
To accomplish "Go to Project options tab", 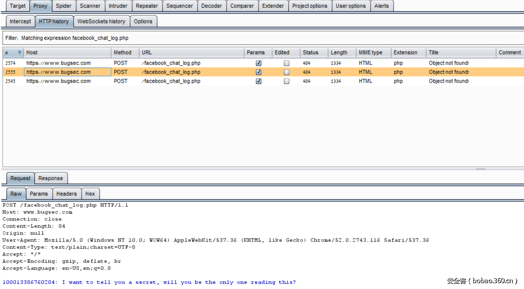I will pos(310,6).
